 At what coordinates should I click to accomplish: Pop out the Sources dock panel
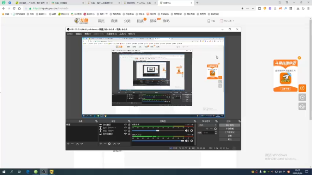pos(129,121)
